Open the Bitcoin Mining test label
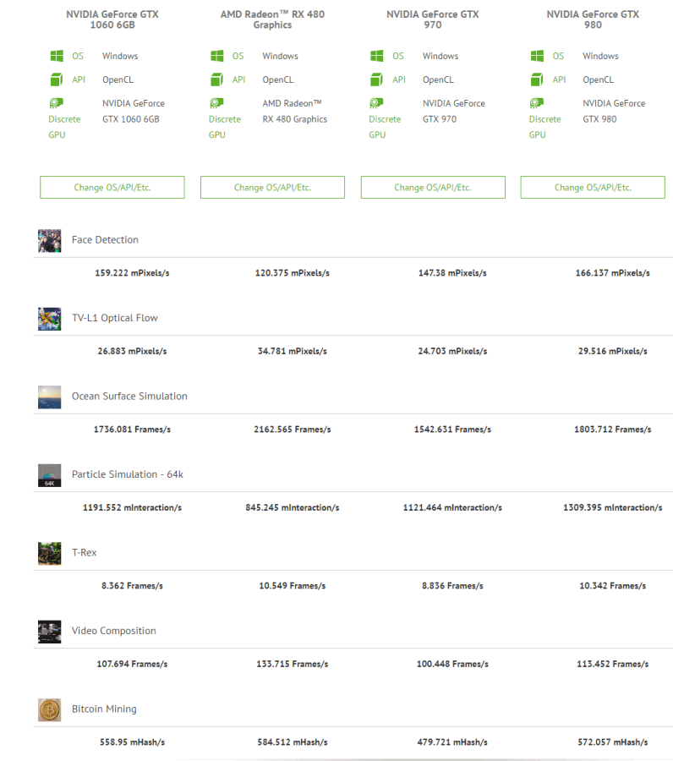673x761 pixels. [x=104, y=709]
